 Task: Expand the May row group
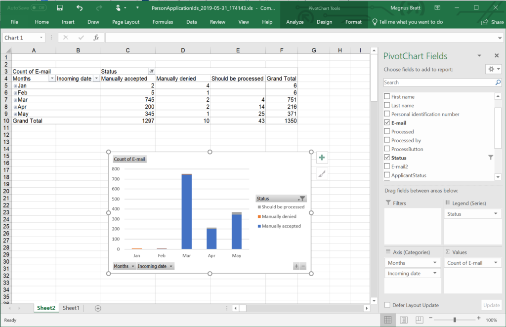point(15,114)
